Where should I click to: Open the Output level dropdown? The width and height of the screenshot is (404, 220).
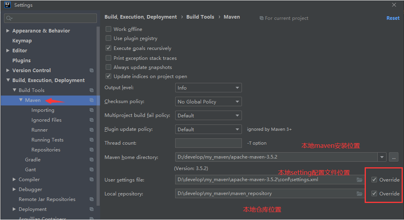208,88
